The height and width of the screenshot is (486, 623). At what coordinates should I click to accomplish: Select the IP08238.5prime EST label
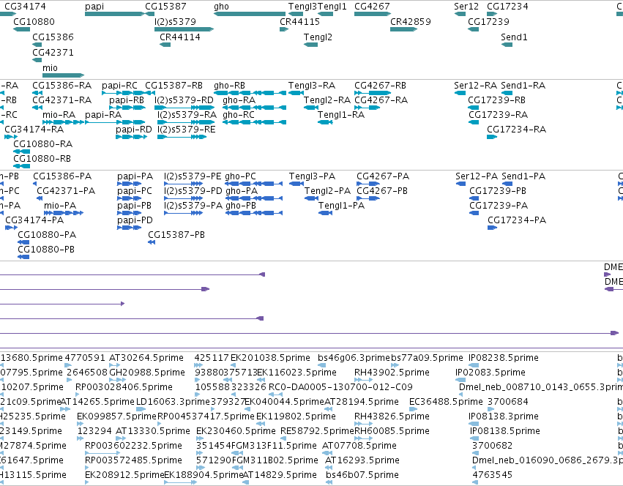coord(504,358)
